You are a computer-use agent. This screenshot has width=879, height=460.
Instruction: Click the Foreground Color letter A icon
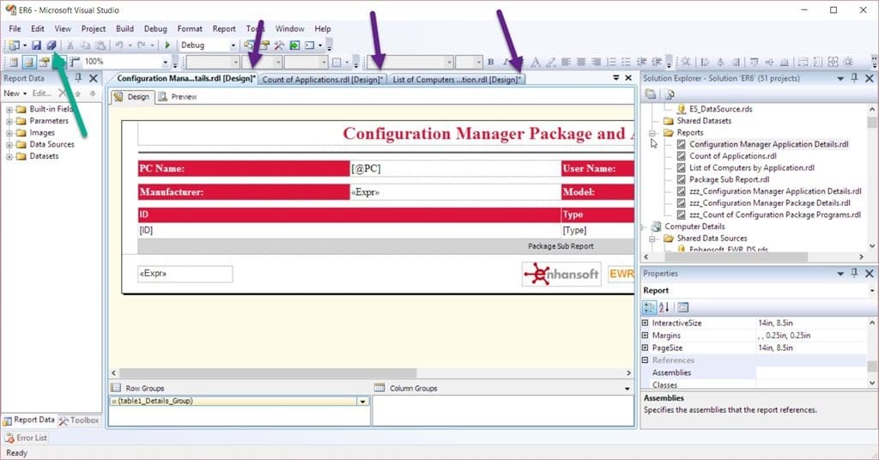[536, 62]
